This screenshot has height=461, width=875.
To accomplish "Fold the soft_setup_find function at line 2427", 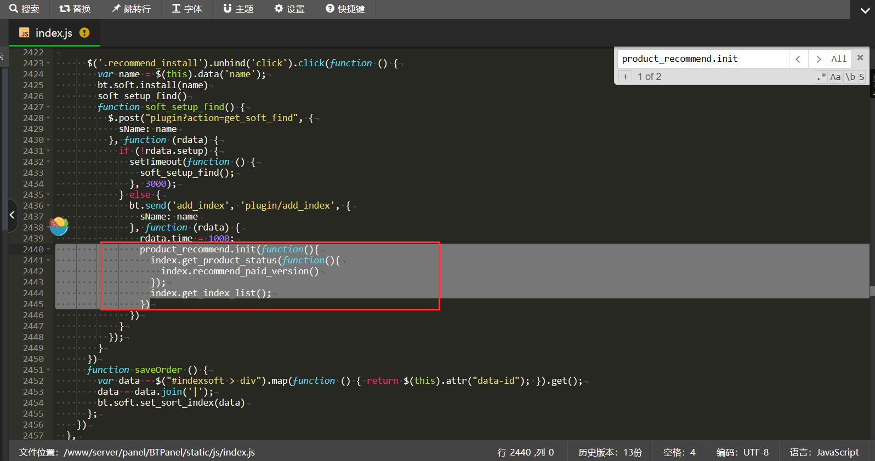I will tap(48, 107).
